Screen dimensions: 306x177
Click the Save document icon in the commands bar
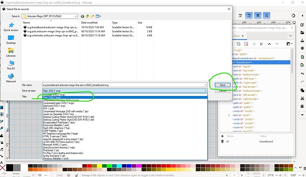tap(302, 40)
